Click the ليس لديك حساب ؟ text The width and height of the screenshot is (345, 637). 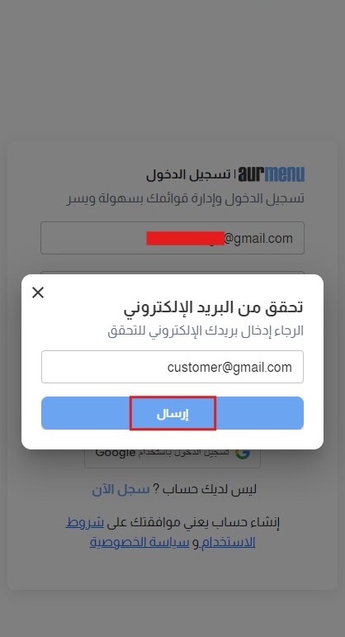tap(206, 490)
